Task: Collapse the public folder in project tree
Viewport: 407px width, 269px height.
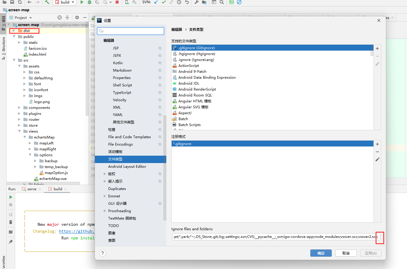Action: 14,37
